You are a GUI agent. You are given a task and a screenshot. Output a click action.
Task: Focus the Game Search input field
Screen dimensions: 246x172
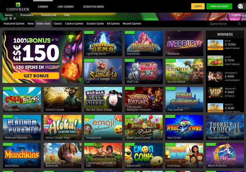(x=226, y=24)
